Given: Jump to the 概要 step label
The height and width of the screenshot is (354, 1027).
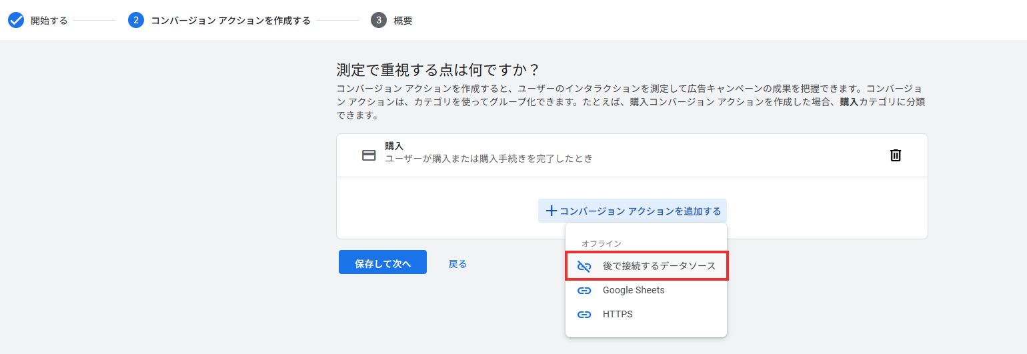Looking at the screenshot, I should [403, 21].
